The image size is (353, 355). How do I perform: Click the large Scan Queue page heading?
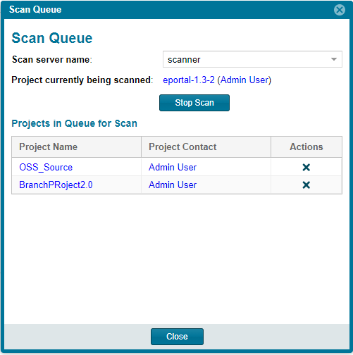(x=52, y=38)
